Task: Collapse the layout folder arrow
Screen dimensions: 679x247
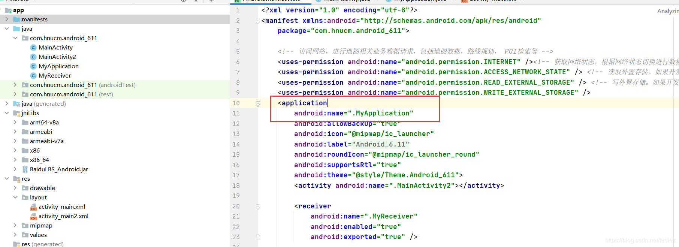Action: point(15,197)
